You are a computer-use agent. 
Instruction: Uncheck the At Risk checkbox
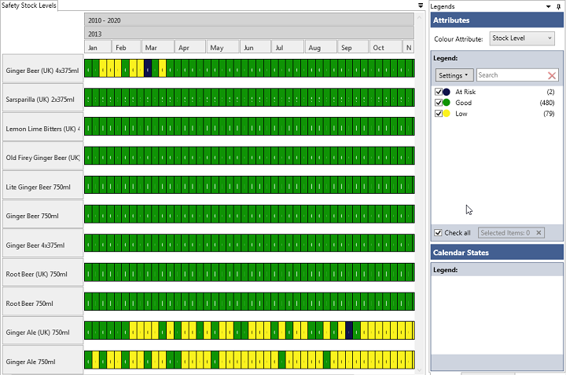coord(438,92)
